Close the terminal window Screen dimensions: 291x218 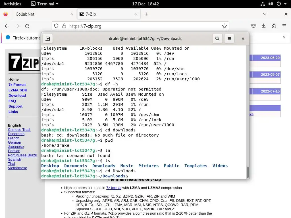(x=243, y=39)
